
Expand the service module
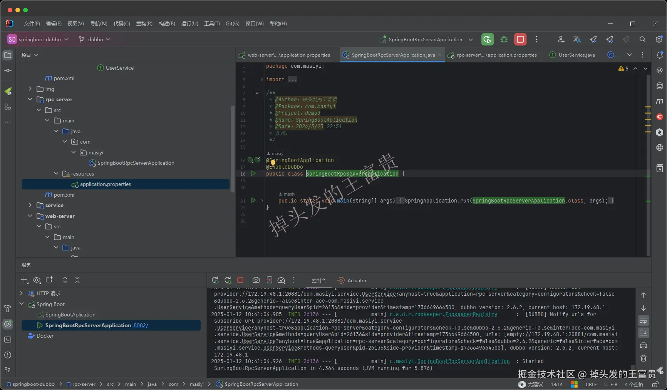point(30,205)
